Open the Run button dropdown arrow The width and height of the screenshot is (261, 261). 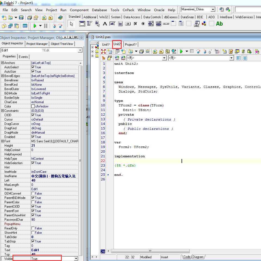pos(40,26)
